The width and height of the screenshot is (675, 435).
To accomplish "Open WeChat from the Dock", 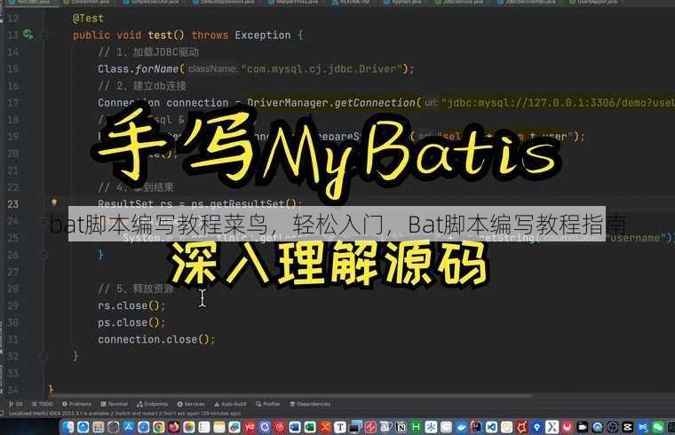I will tap(657, 427).
